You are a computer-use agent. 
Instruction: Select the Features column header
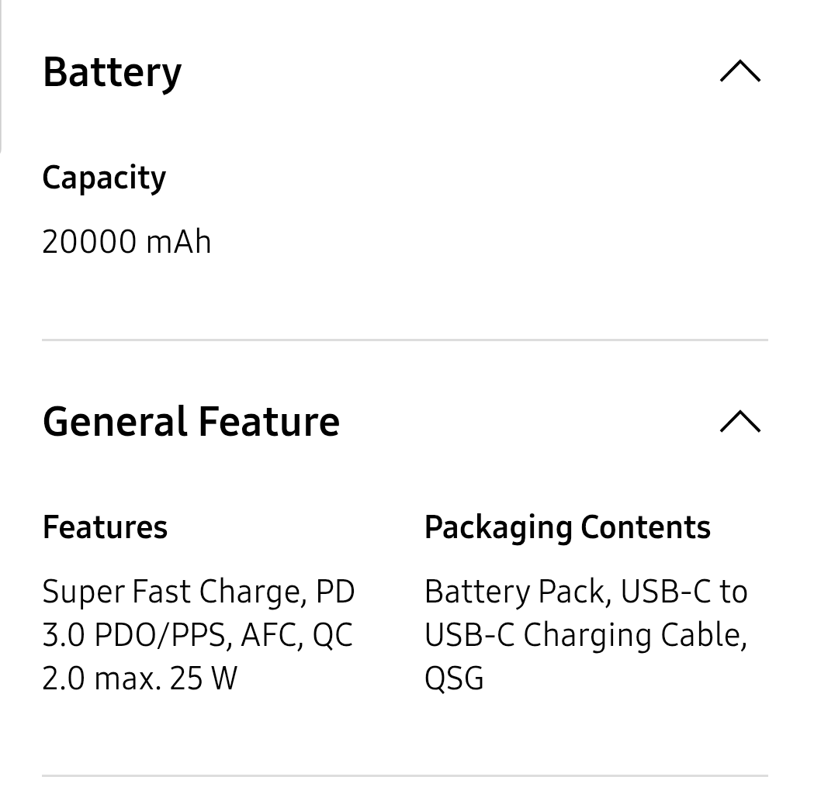[x=105, y=527]
